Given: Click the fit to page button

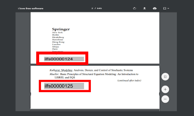Looking at the screenshot, I should [165, 77].
